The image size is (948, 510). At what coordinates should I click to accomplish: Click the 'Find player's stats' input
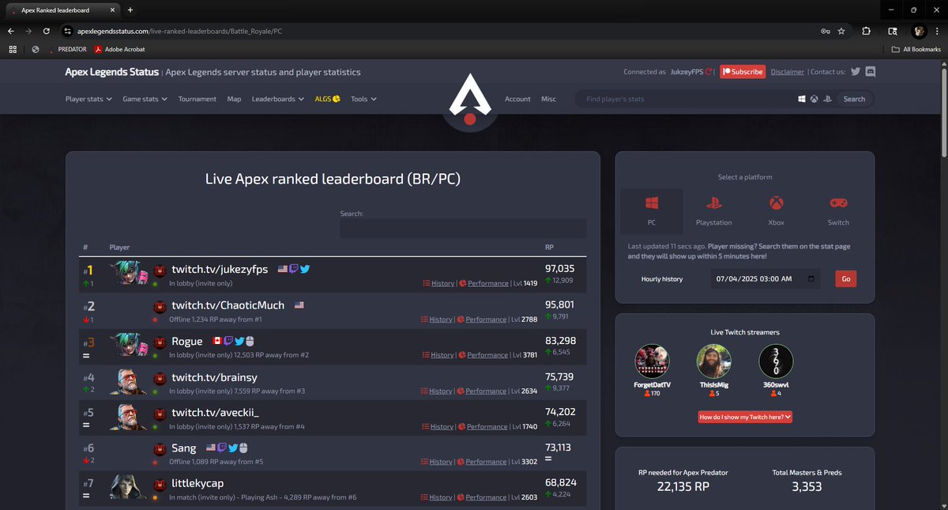(x=683, y=99)
